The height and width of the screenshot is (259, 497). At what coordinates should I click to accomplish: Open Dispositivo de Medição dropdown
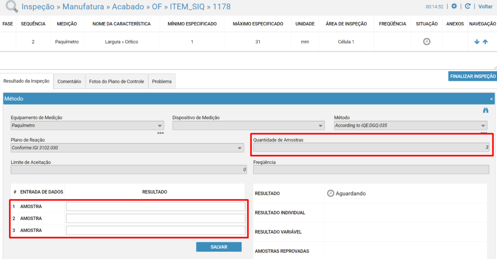248,125
